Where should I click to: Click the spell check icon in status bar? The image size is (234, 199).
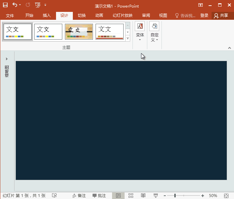pos(54,196)
